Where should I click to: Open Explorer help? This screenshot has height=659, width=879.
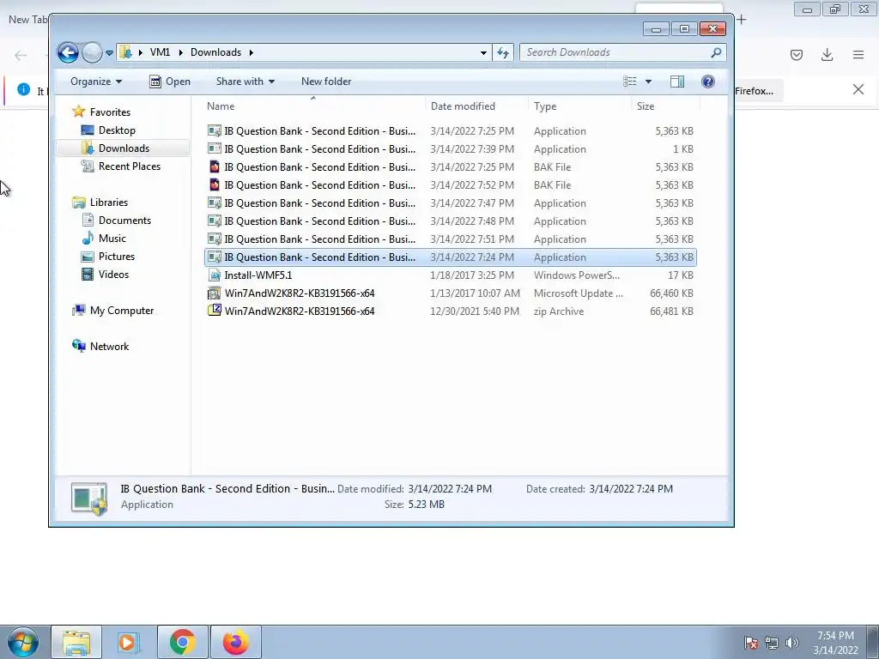708,82
